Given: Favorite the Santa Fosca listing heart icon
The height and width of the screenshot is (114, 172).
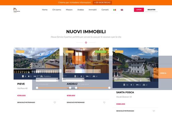Looking at the screenshot, I should coord(154,111).
